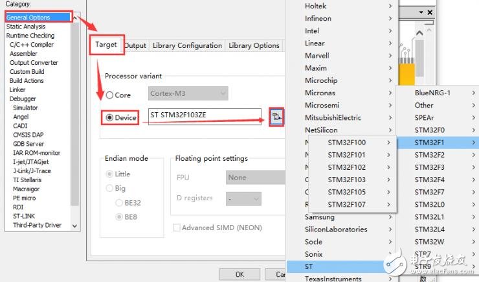
Task: Click the category list vertical scrollbar
Action: [75, 115]
